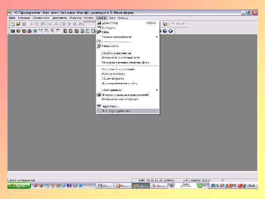Open Индивидуальная настройка menu entry
The image size is (265, 199).
(128, 83)
